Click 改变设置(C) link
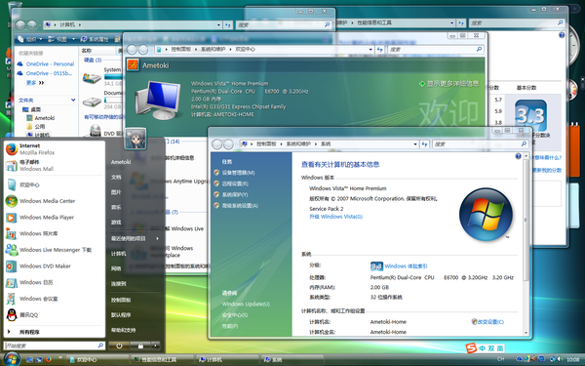The width and height of the screenshot is (585, 366). click(490, 321)
